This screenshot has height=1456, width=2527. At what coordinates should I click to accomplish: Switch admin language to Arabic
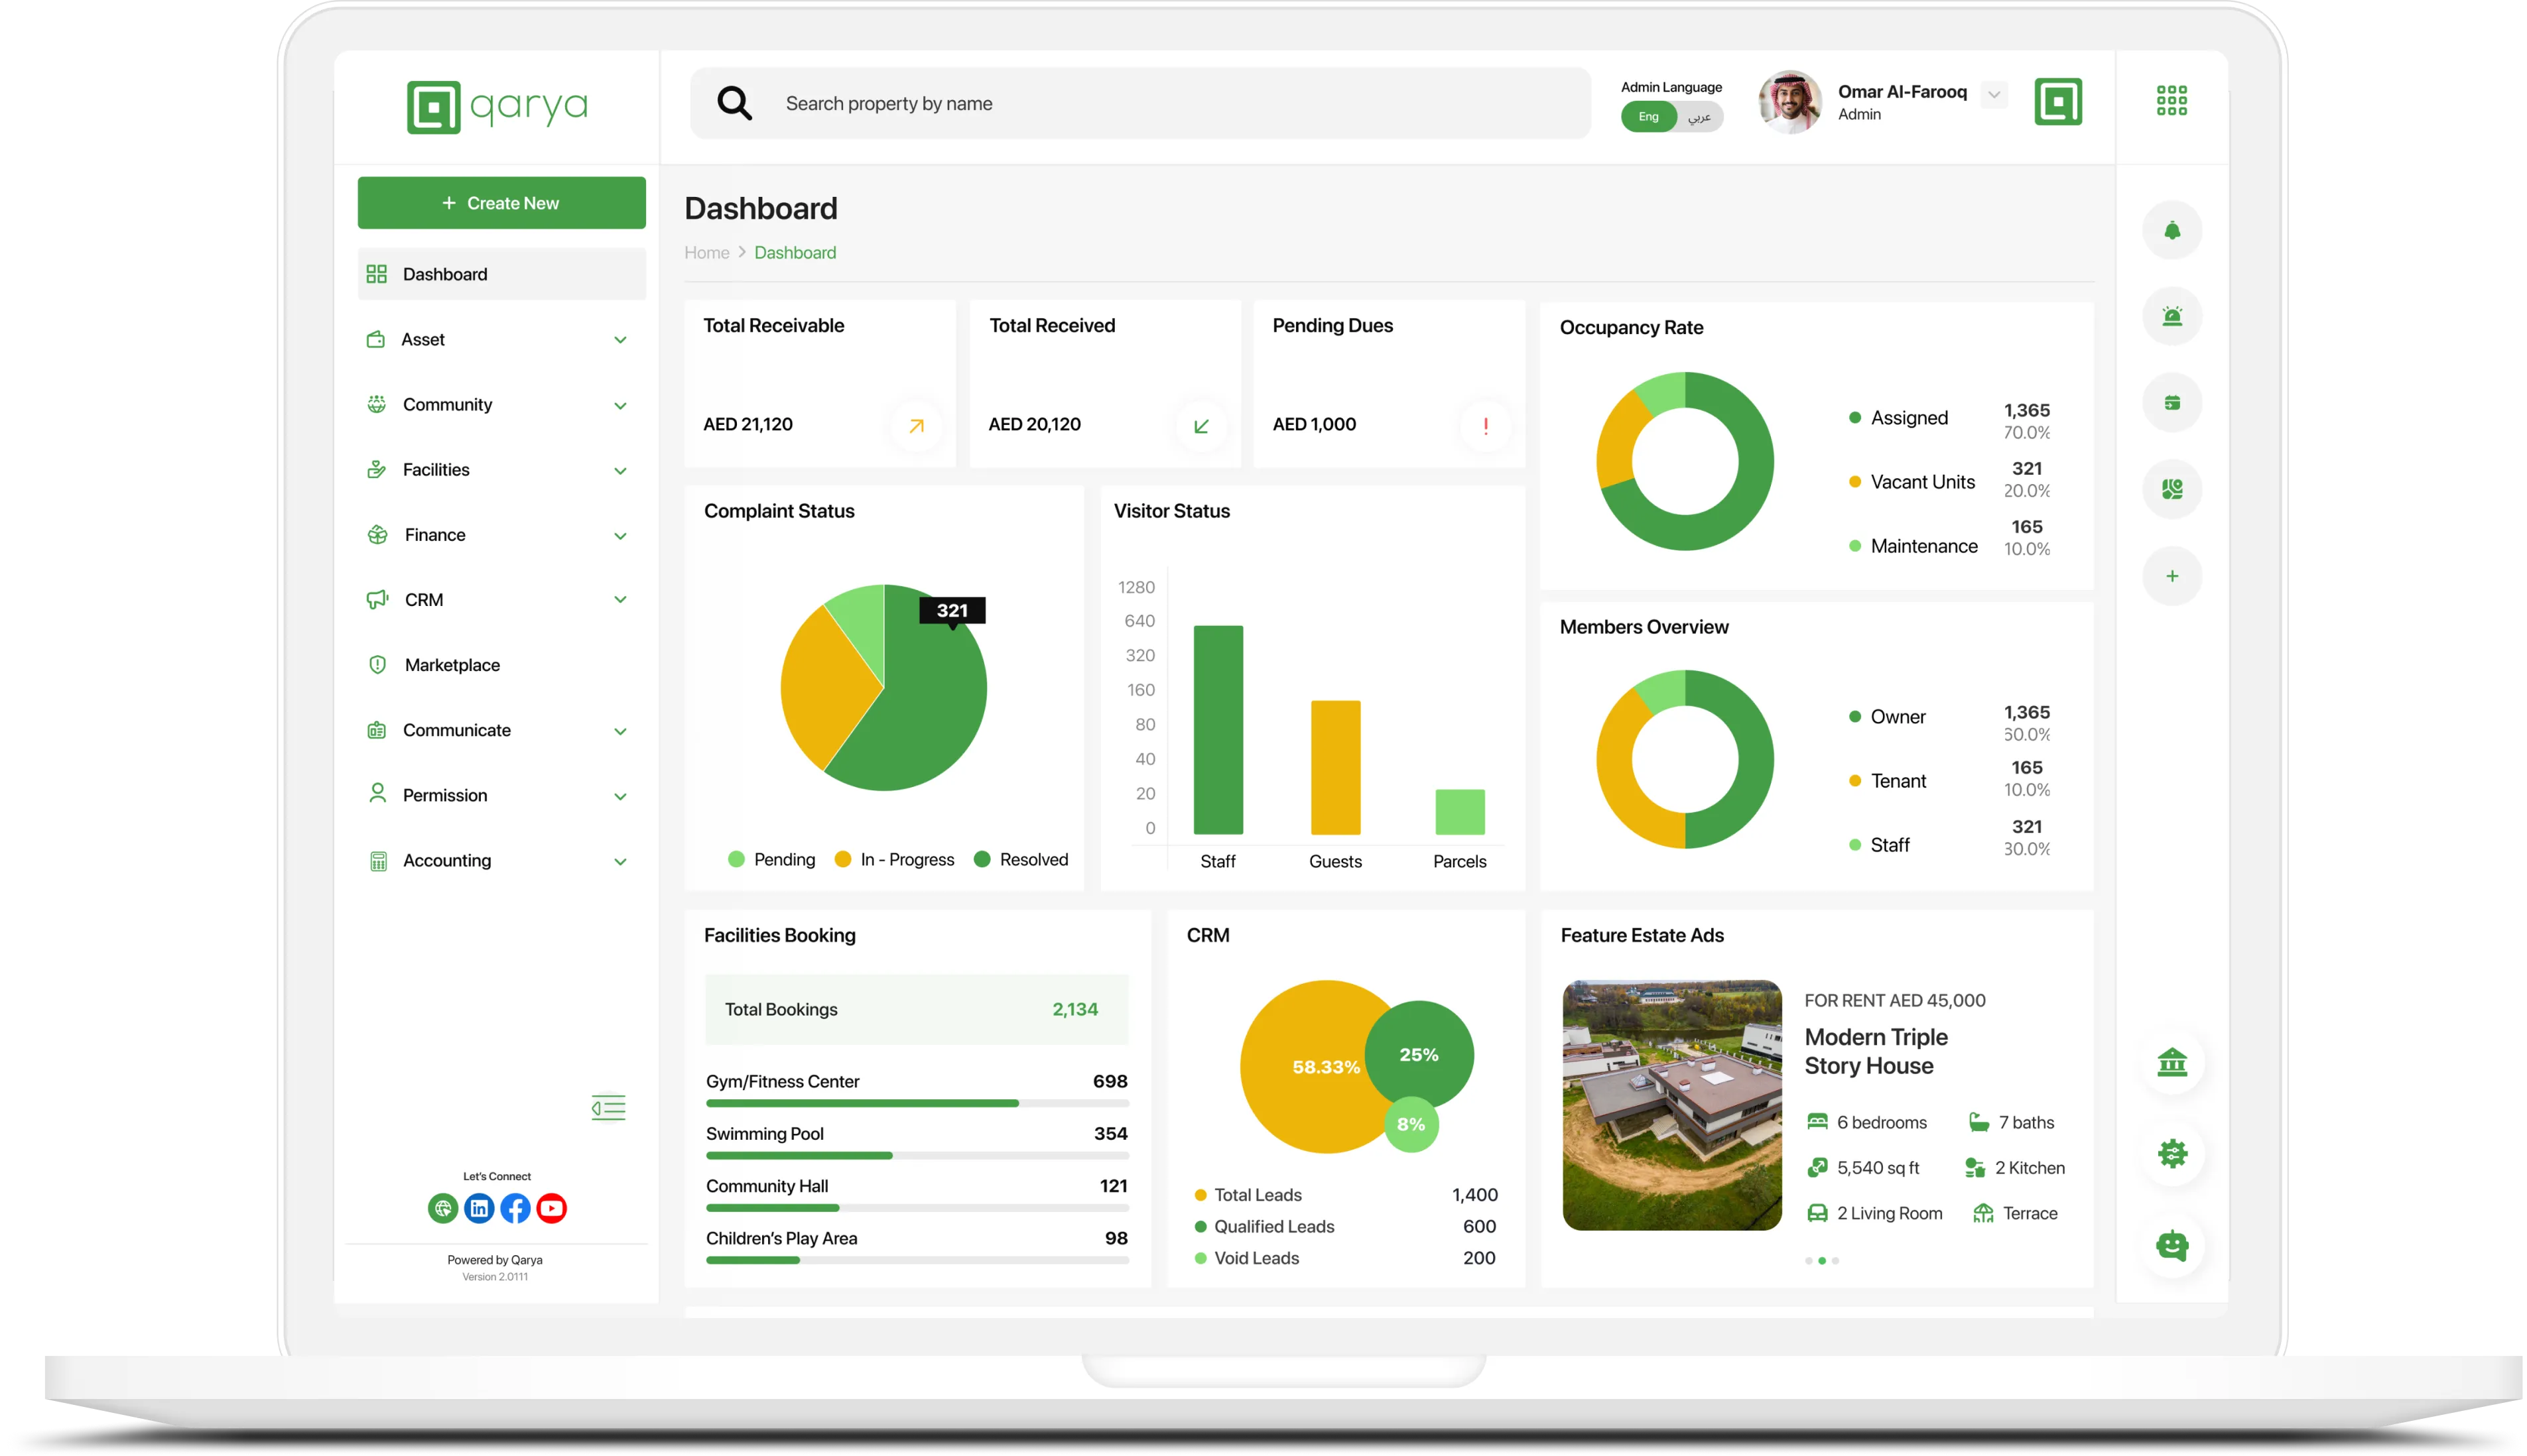(1700, 117)
